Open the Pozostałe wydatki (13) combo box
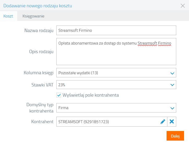Screen dimensions: 189x144 pyautogui.click(x=116, y=73)
